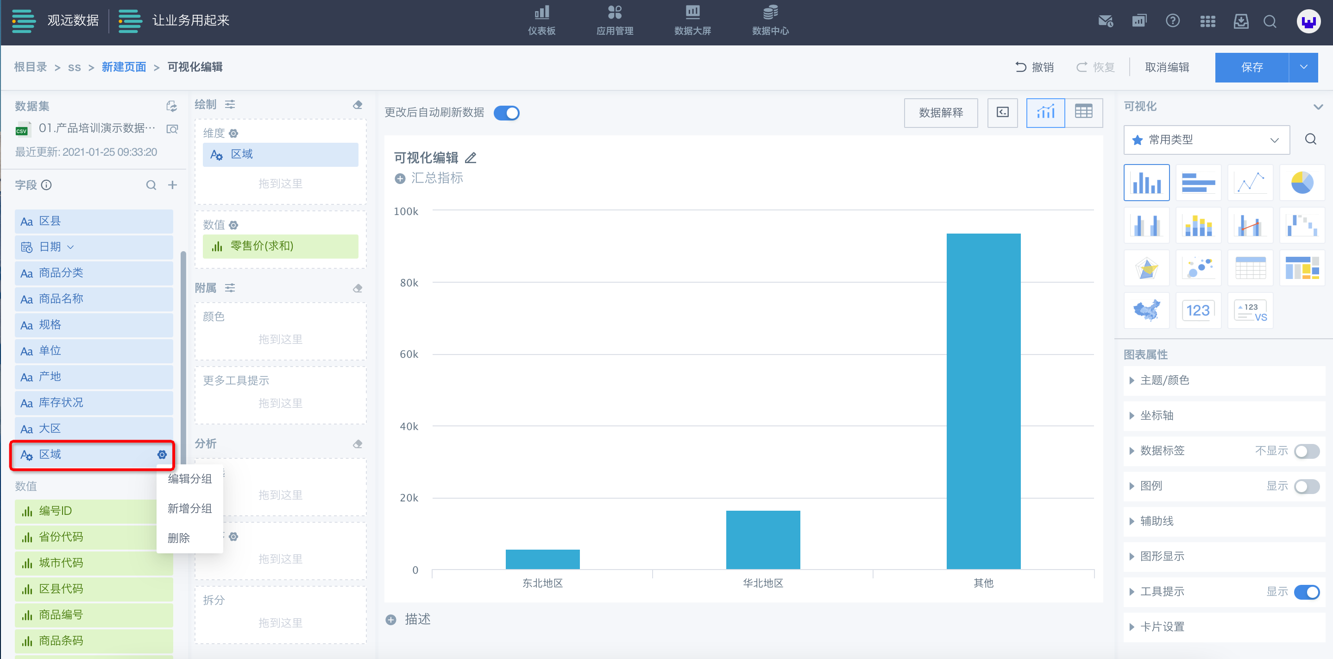
Task: Open the 常用类型 chart type dropdown
Action: pos(1206,140)
